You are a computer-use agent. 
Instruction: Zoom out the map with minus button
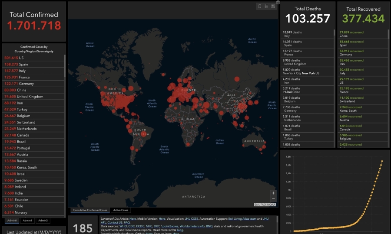click(273, 199)
